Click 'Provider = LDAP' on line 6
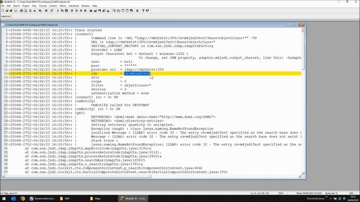360x202 pixels. coord(107,50)
